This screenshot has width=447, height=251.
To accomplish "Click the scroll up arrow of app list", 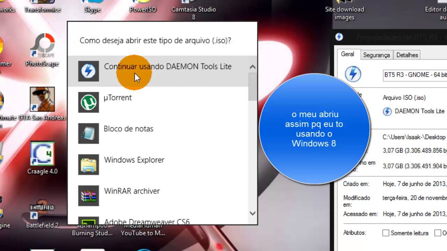I will (252, 67).
